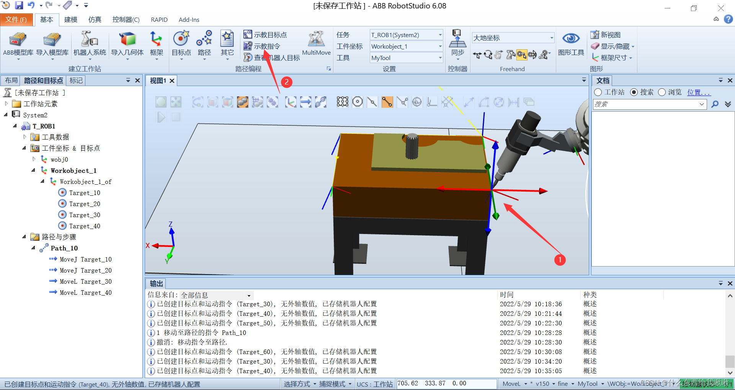This screenshot has width=735, height=390.
Task: Click the document search magnifier icon
Action: pos(715,104)
